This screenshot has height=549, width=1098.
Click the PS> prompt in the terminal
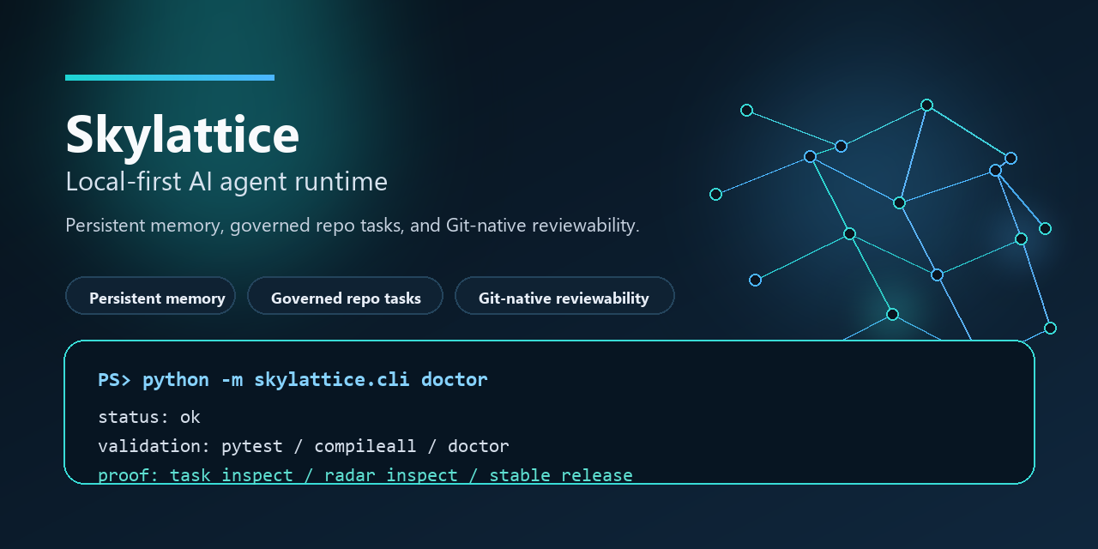click(115, 379)
